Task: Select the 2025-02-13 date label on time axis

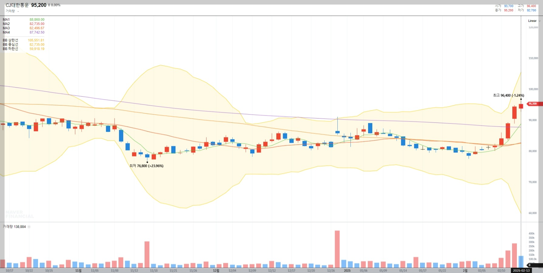Action: tap(521, 271)
